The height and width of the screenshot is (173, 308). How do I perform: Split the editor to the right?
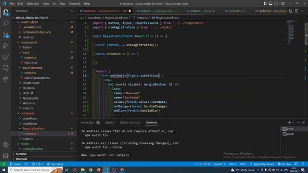(x=296, y=11)
